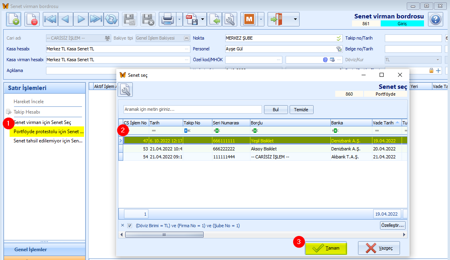Open the ellipsis lookup on the Kasa hesabı field

186,49
